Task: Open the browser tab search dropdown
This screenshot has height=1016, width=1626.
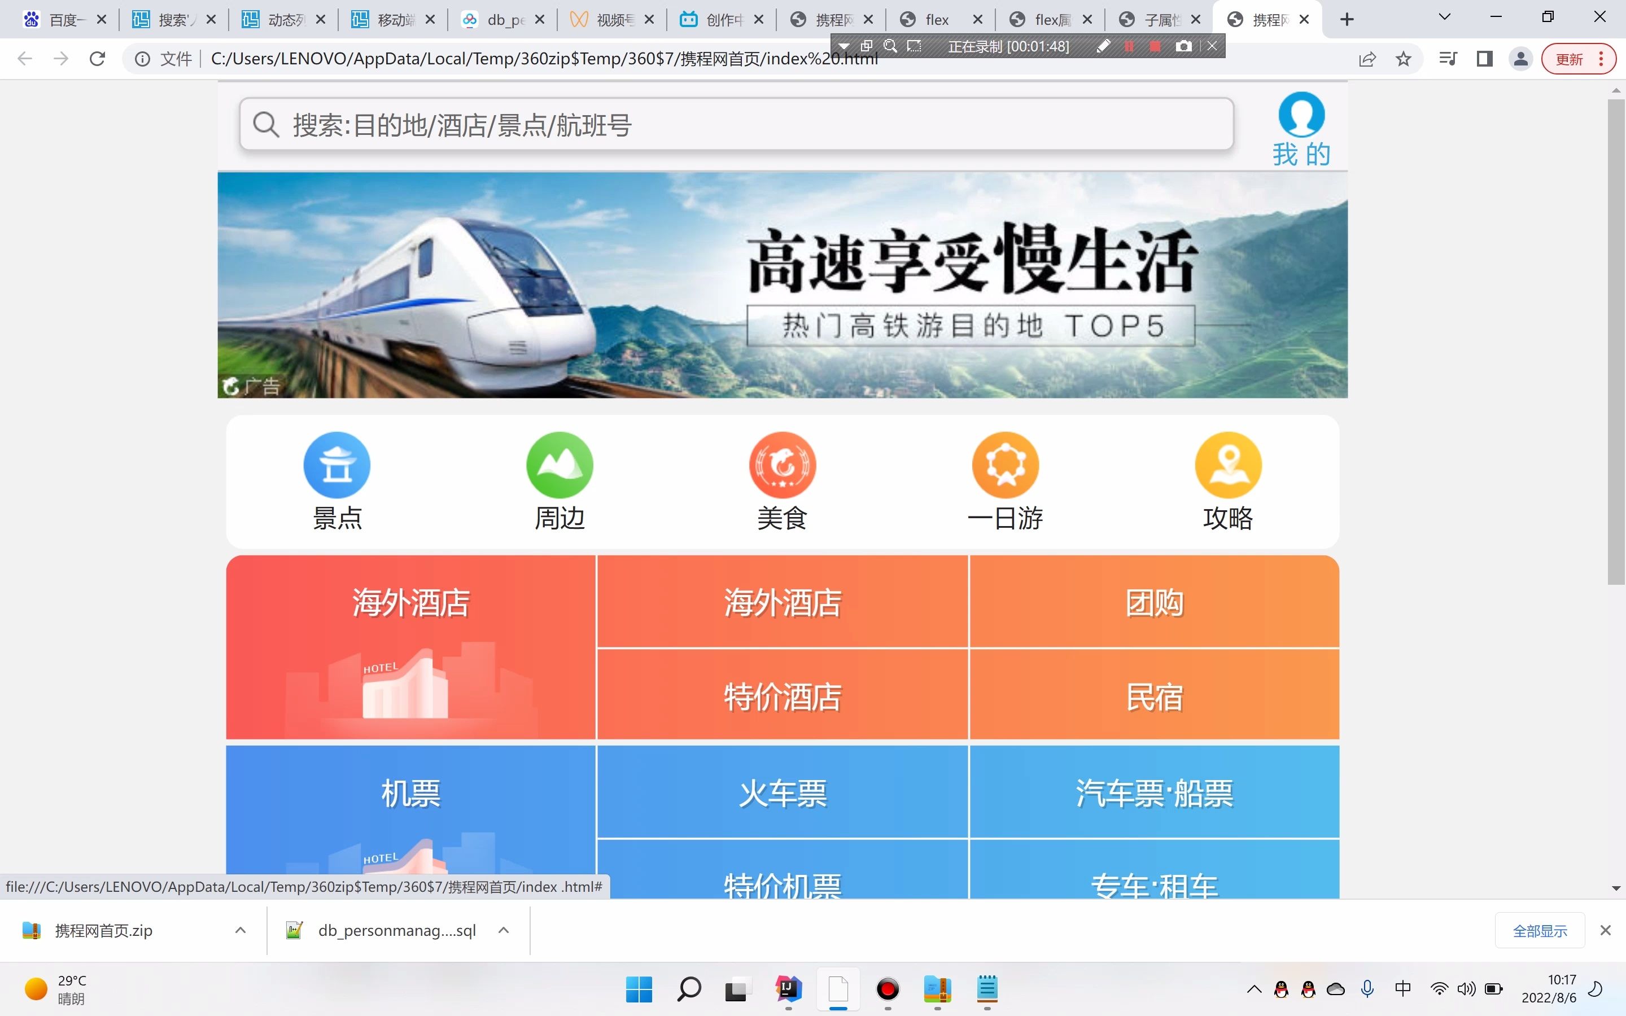Action: tap(1445, 18)
